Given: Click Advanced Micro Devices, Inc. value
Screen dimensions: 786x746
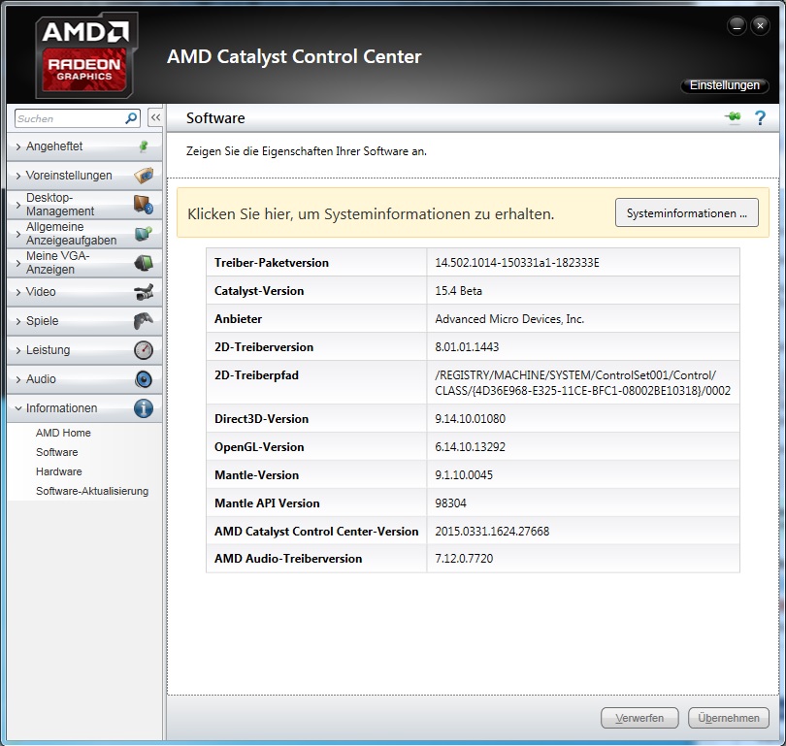Looking at the screenshot, I should click(509, 318).
